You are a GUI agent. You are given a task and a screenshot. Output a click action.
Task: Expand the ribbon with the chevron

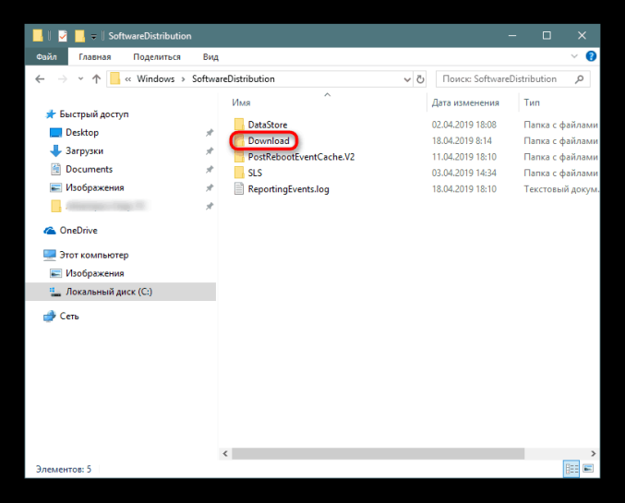574,56
